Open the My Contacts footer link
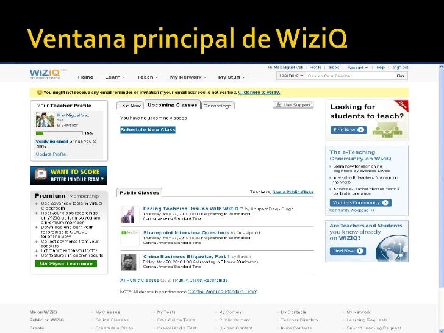 tap(293, 312)
